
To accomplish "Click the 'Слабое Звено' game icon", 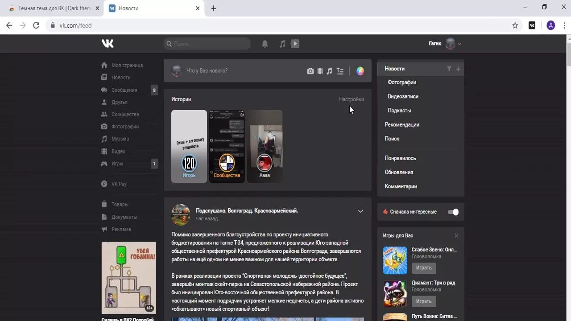I will pos(395,260).
